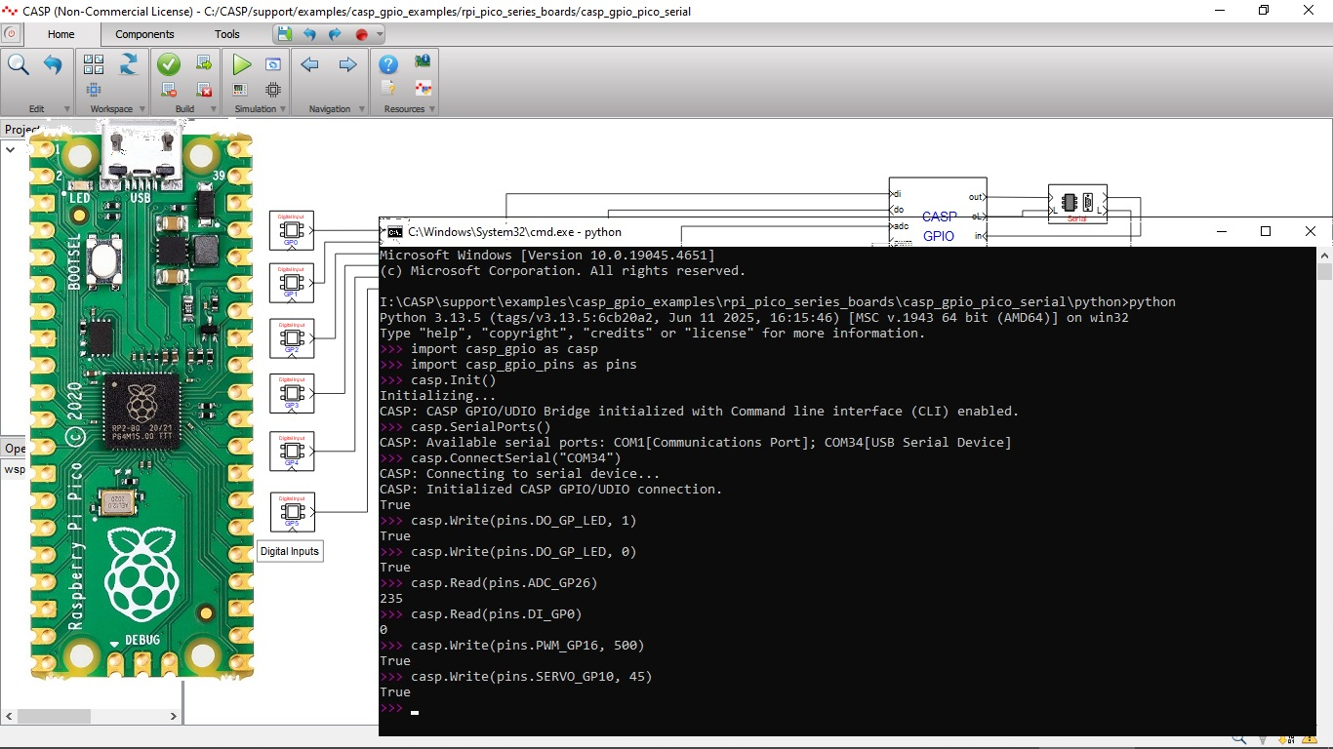
Task: Click the simulation window refresh icon
Action: 274,64
